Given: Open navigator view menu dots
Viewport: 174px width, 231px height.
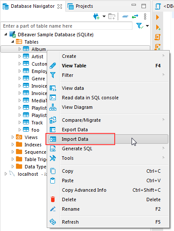Looking at the screenshot, I should (x=145, y=16).
